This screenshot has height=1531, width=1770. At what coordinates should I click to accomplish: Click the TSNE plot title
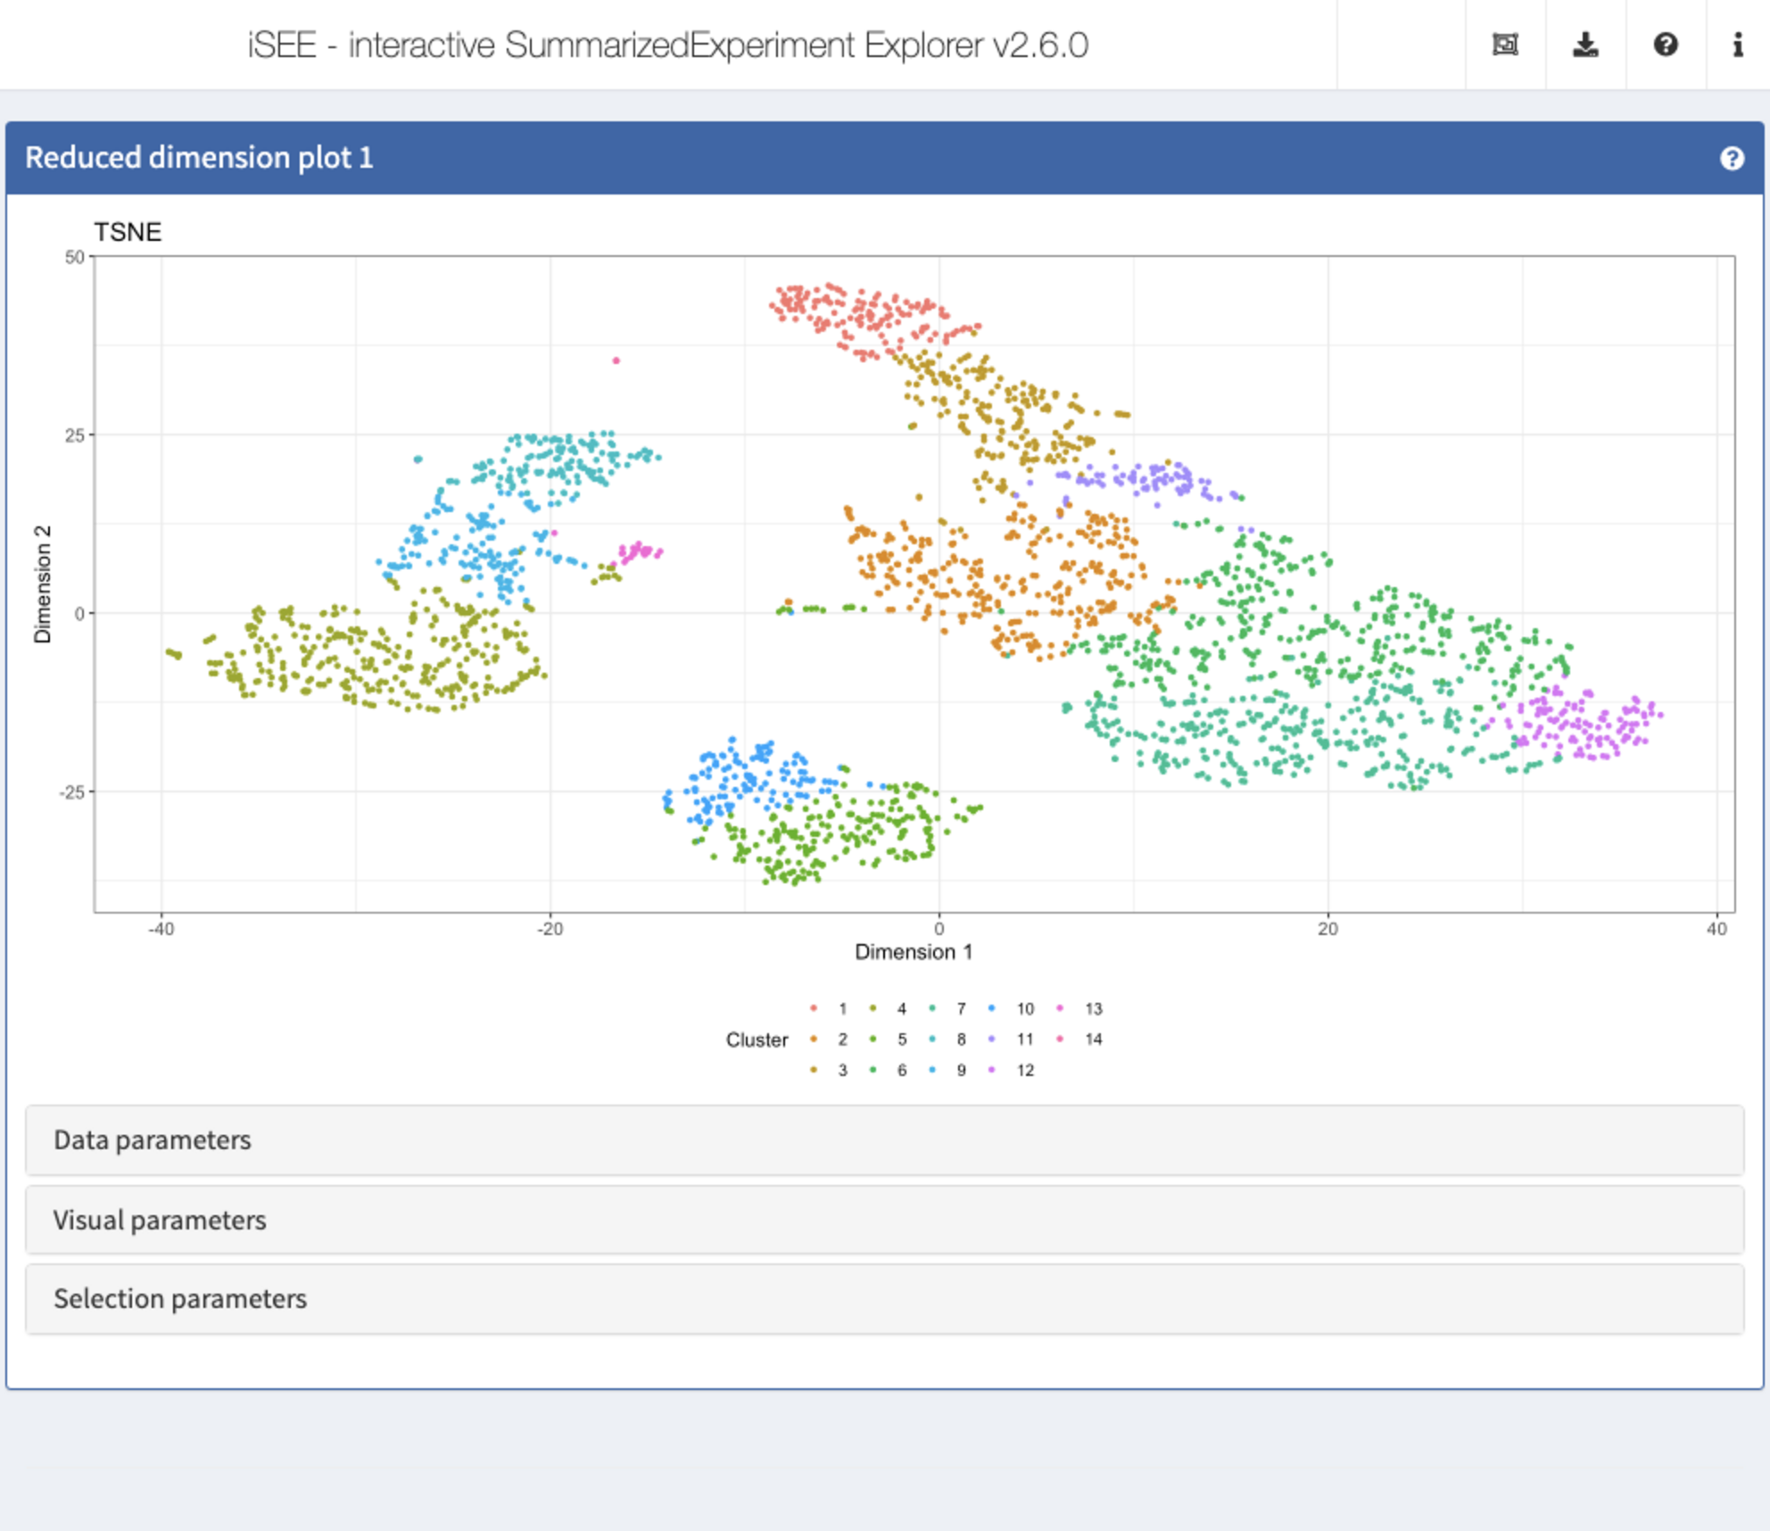128,232
